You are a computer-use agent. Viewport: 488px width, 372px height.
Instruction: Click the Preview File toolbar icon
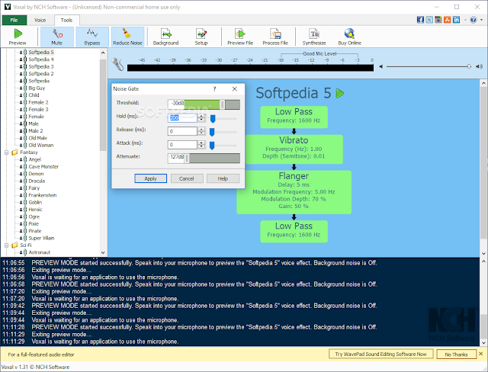(x=240, y=37)
